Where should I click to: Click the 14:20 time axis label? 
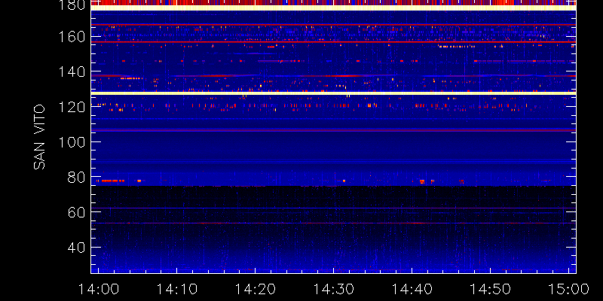[x=255, y=289]
